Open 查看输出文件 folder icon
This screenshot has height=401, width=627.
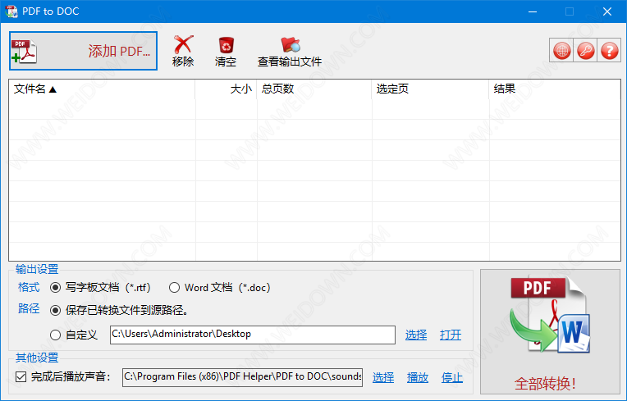coord(290,45)
